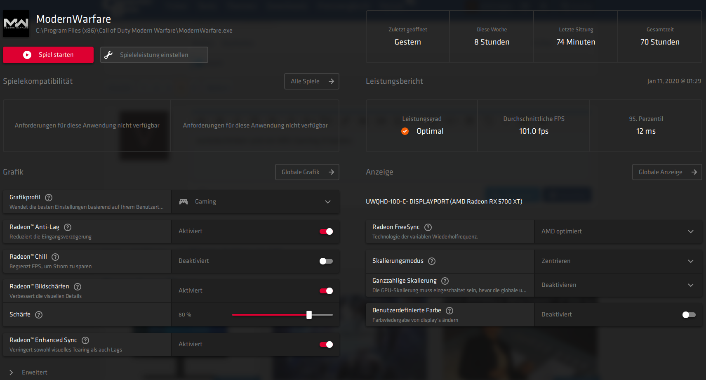Click the Leistungsbericht heading
The height and width of the screenshot is (380, 706).
tap(394, 81)
